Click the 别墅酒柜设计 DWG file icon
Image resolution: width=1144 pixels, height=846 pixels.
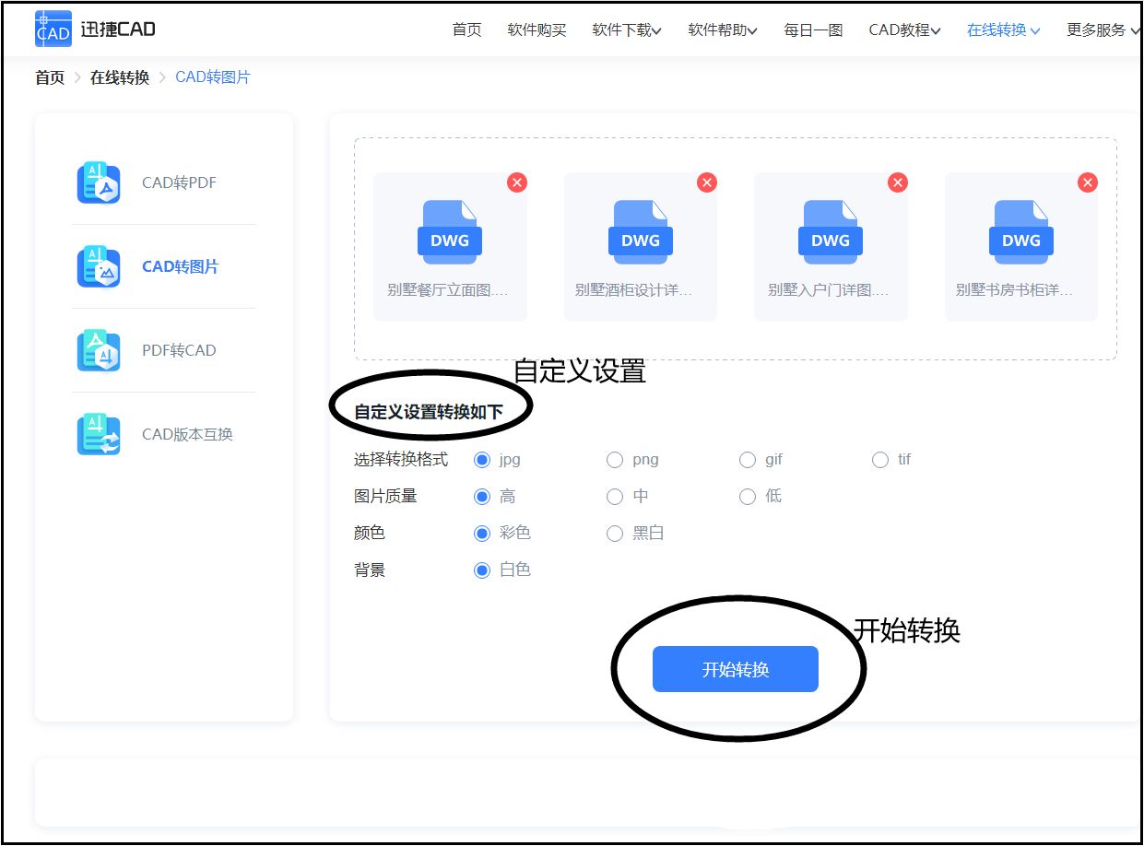[x=640, y=230]
